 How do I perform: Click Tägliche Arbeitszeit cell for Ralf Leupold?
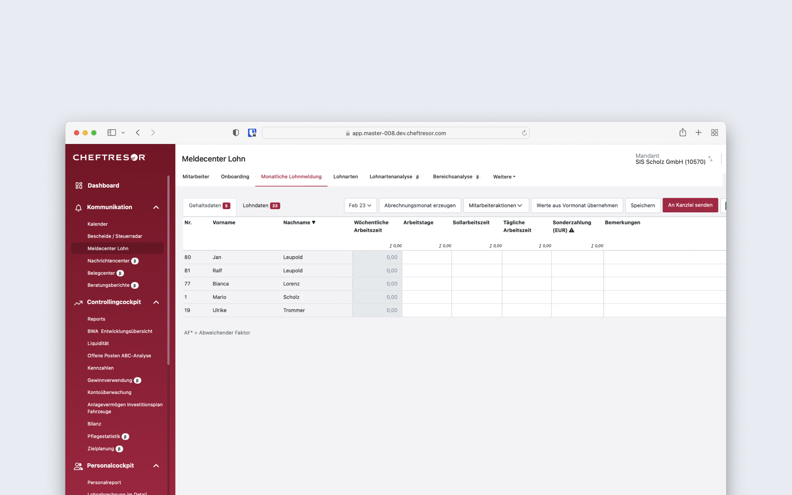pyautogui.click(x=527, y=271)
